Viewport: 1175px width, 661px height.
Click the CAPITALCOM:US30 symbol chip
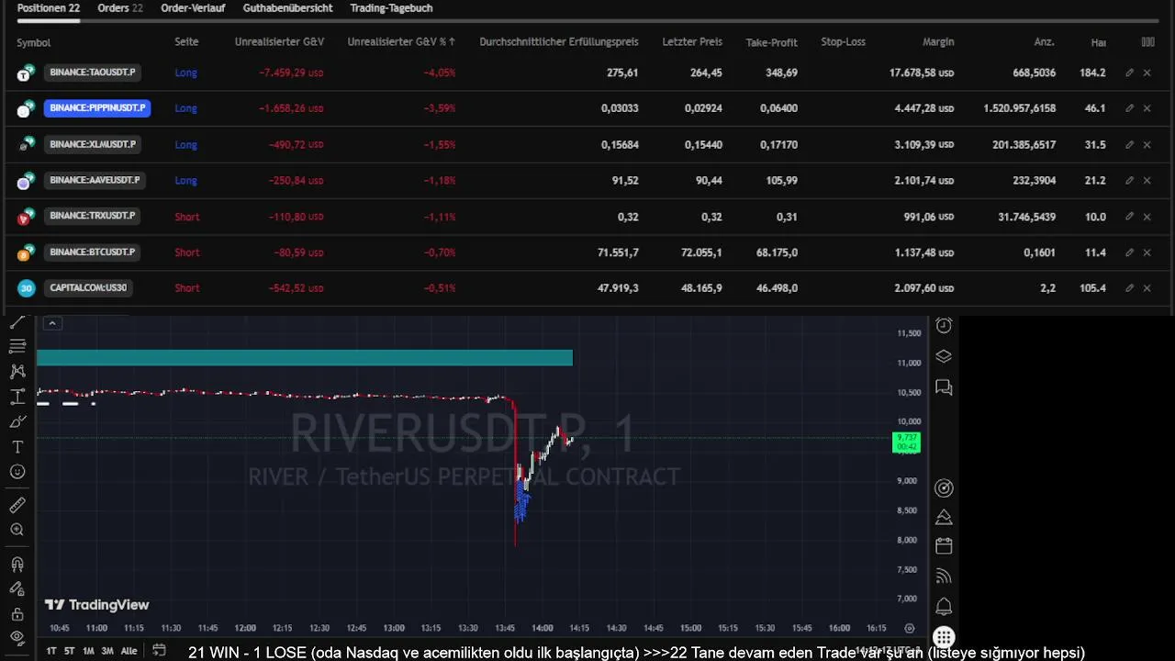(88, 288)
